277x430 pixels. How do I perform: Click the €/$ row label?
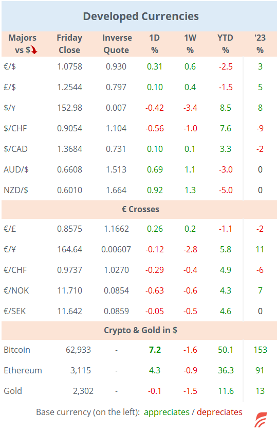10,66
